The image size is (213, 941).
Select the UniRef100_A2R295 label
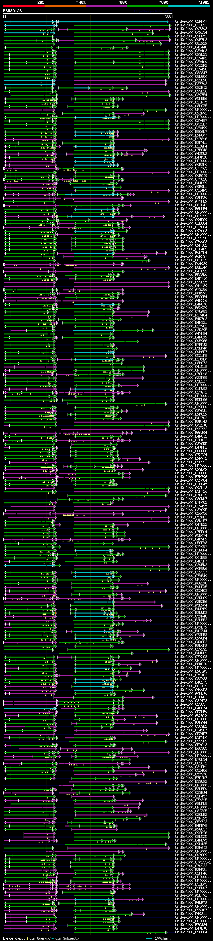click(x=191, y=330)
